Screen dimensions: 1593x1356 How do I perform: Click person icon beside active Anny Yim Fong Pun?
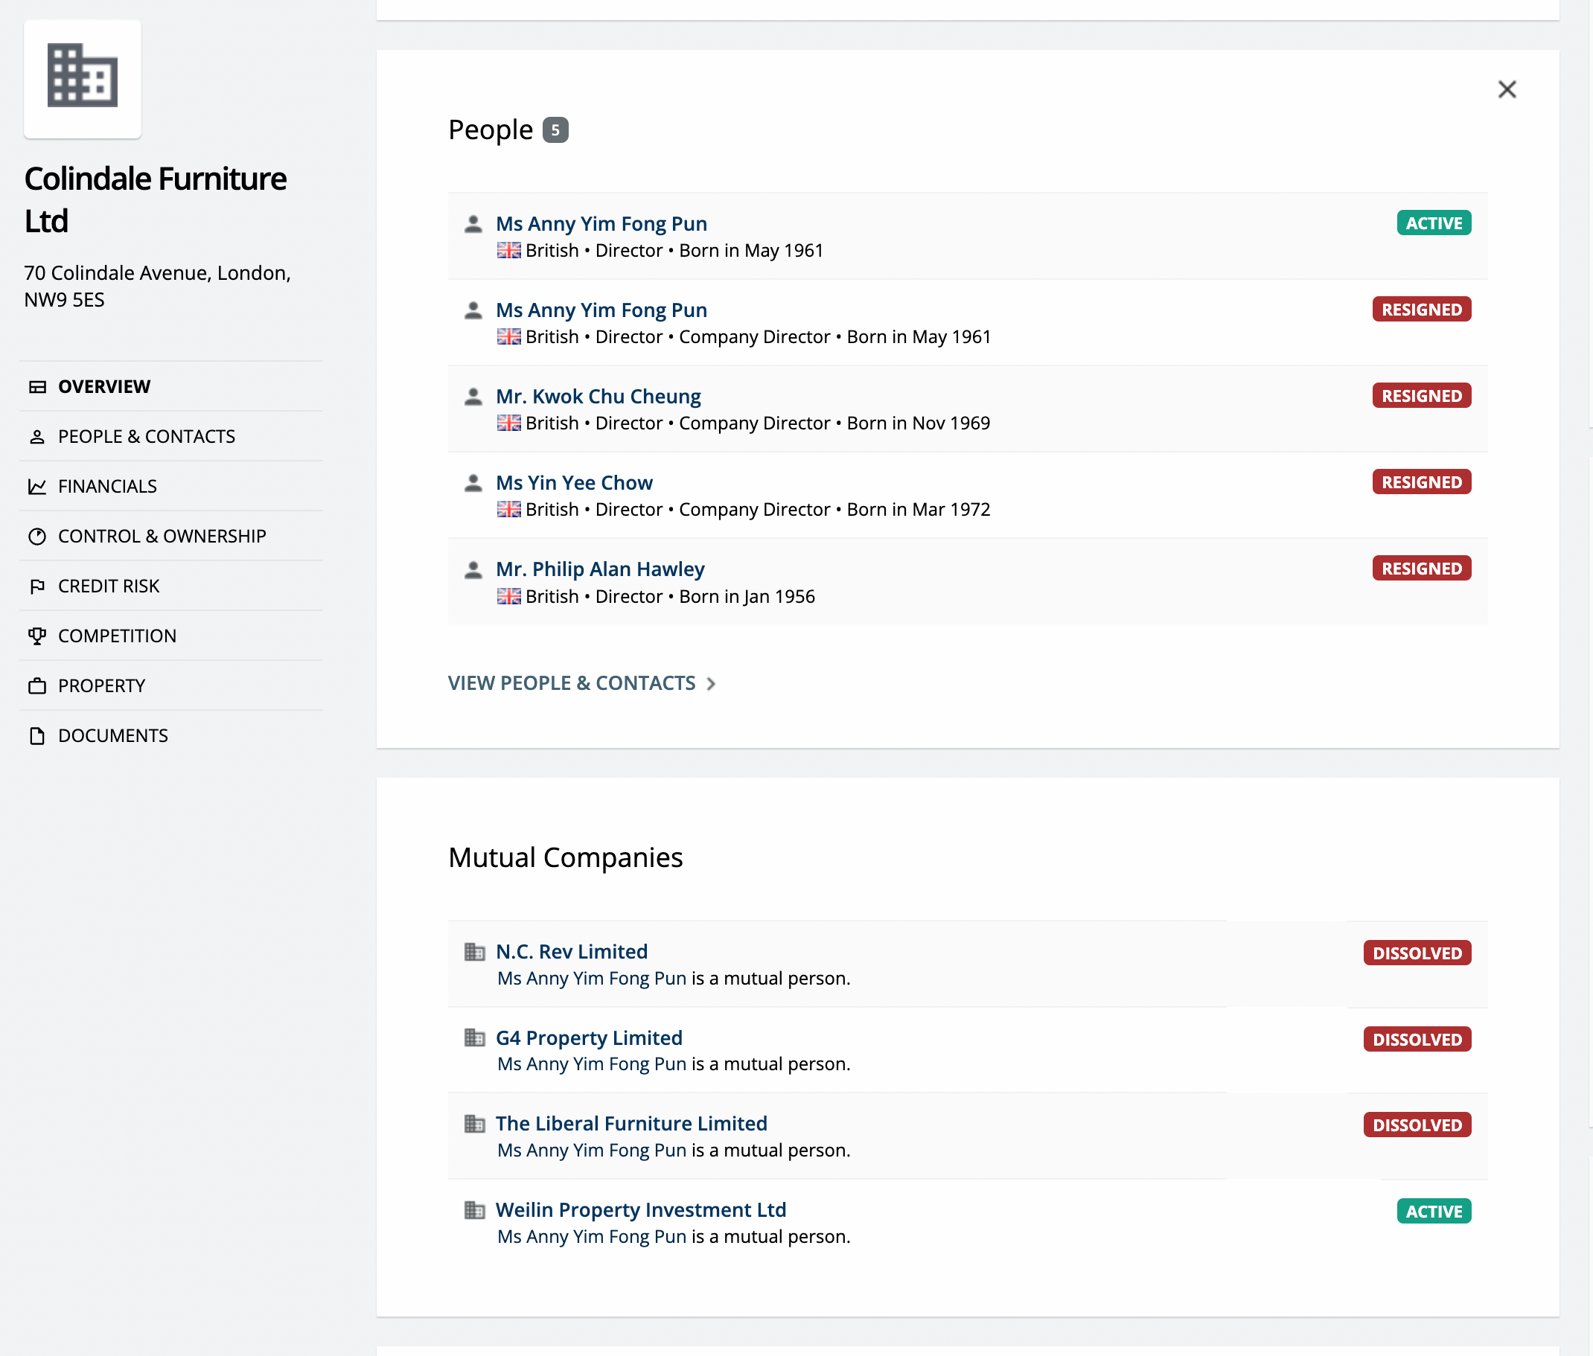473,224
